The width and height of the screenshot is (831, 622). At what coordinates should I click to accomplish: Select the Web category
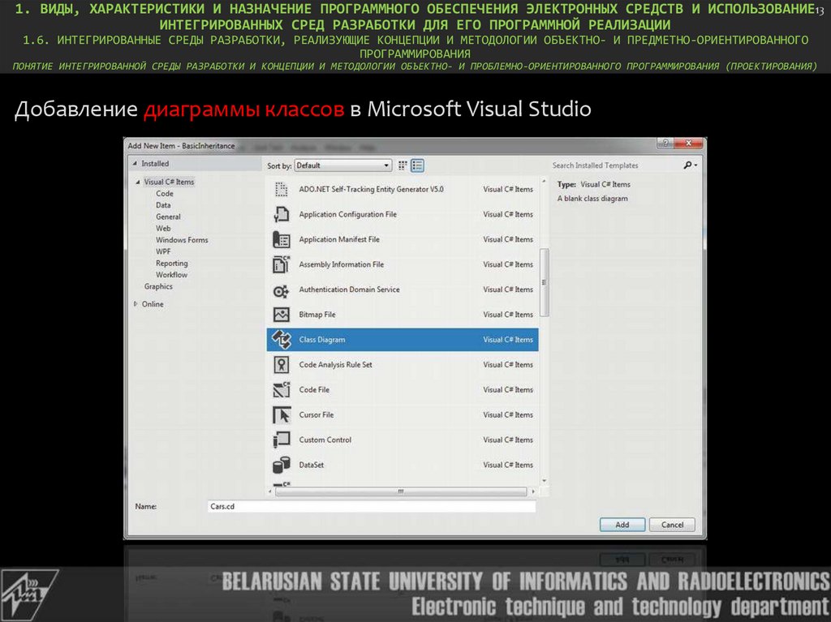(163, 229)
